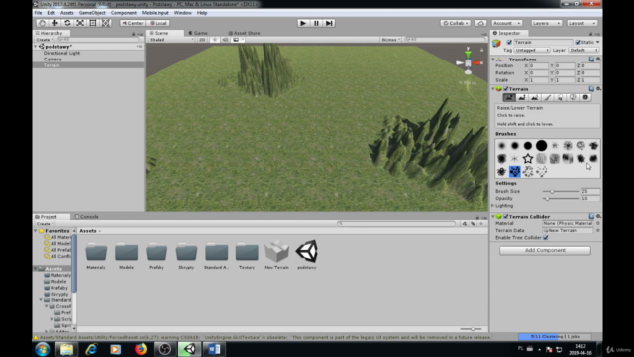Viewport: 634px width, 357px height.
Task: Select the Scale tool in toolbar
Action: [80, 23]
